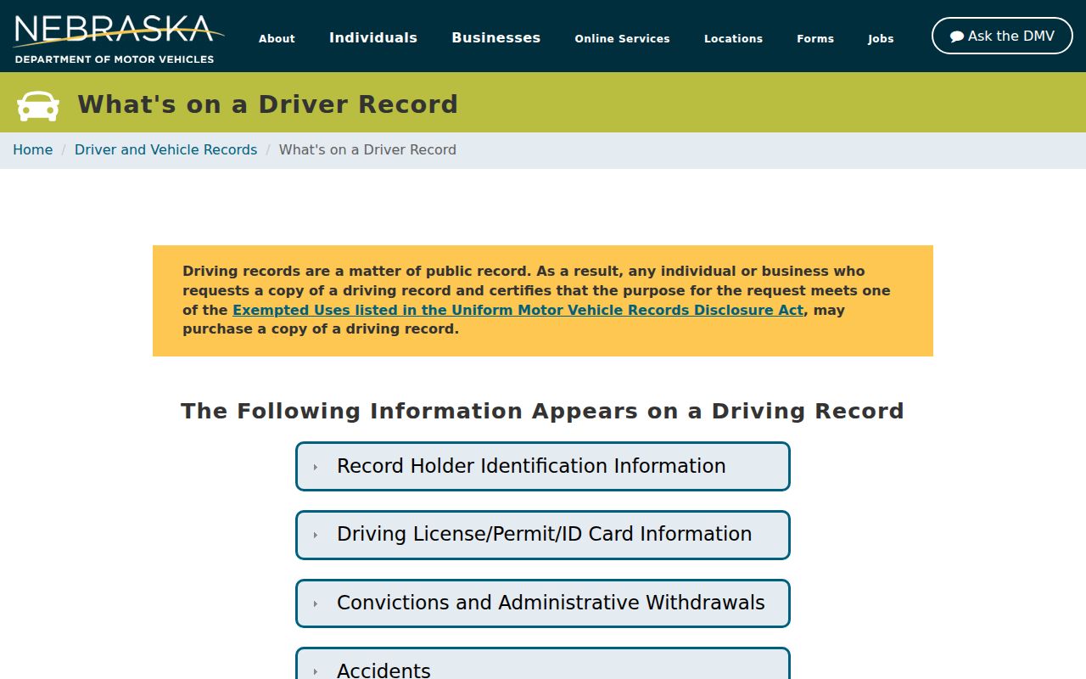Viewport: 1086px width, 679px height.
Task: Open the Forms page
Action: (815, 38)
